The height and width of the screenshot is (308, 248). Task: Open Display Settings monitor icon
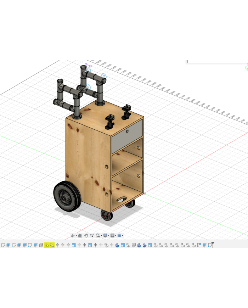coord(105,235)
